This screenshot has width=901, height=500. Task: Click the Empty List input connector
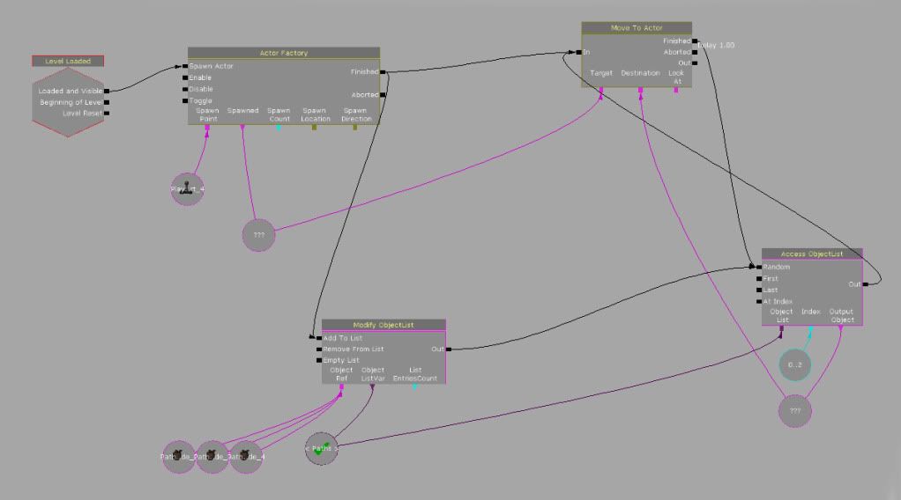tap(319, 361)
